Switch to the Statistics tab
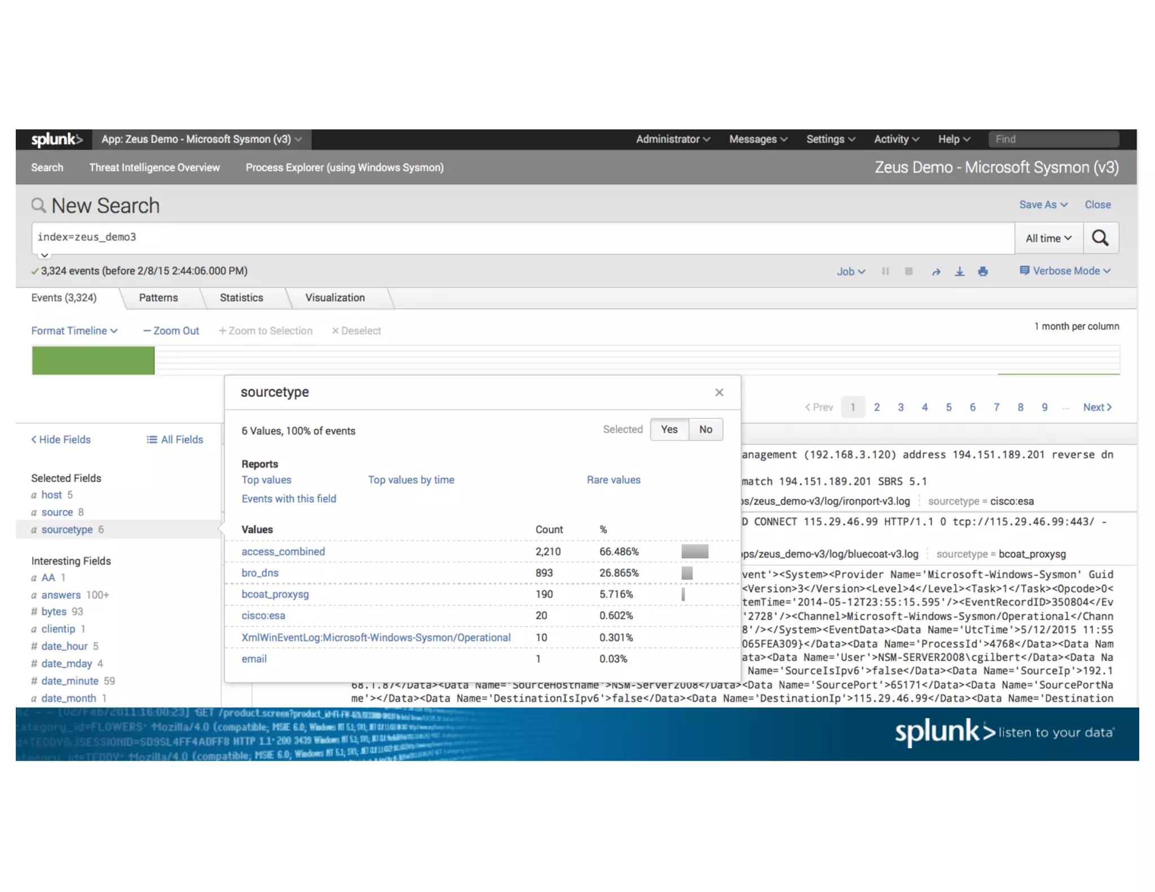1155x892 pixels. (x=241, y=298)
